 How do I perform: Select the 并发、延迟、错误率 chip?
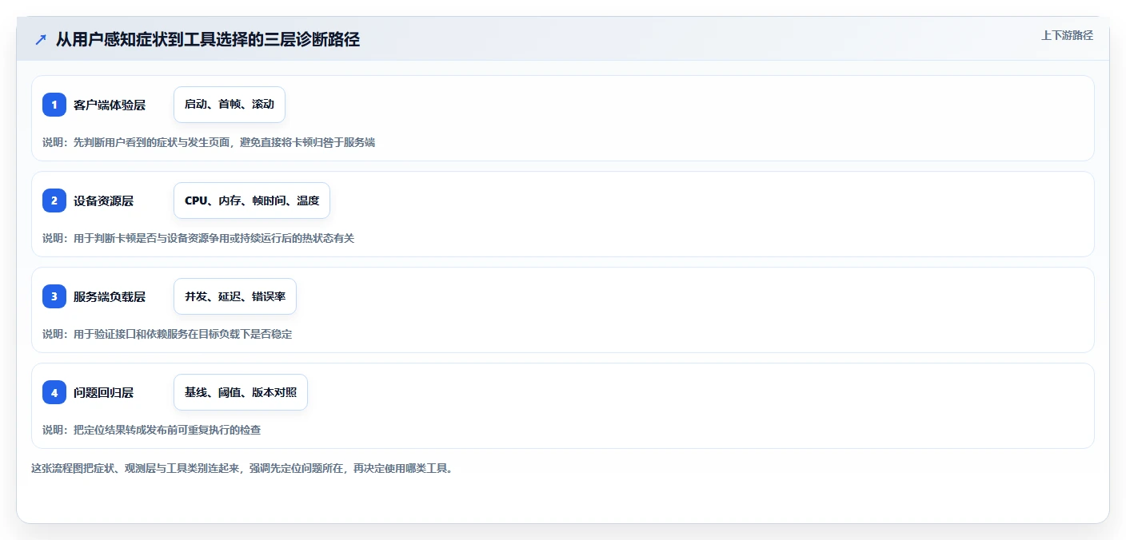(x=235, y=296)
